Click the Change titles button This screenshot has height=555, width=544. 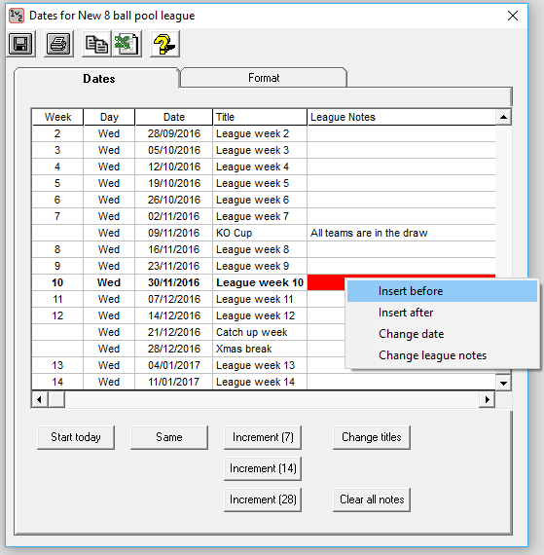(372, 437)
